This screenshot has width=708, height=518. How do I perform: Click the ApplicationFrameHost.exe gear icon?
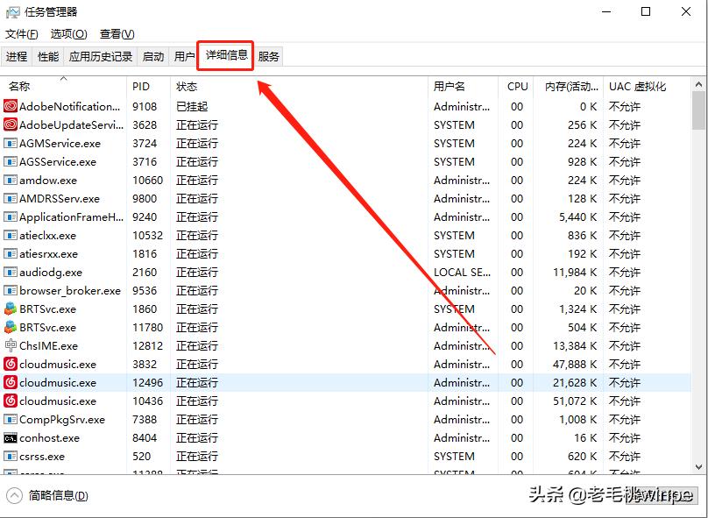12,216
